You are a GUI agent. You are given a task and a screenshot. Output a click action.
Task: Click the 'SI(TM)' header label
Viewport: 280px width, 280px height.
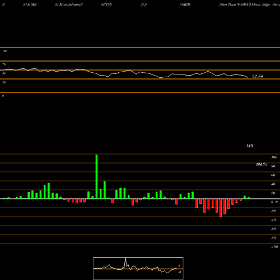point(106,4)
